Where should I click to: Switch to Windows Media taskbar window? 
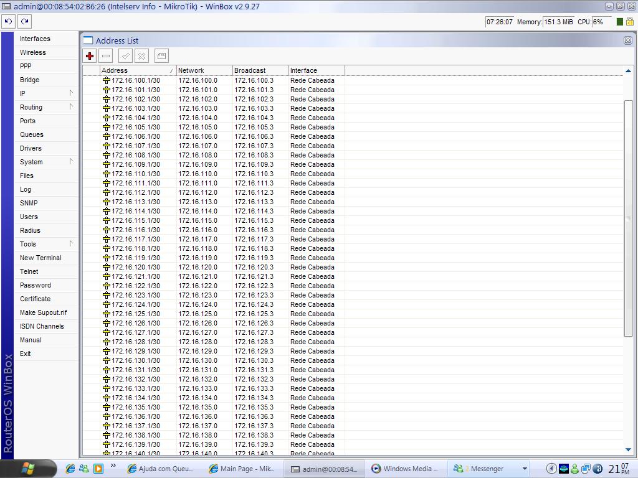click(405, 469)
